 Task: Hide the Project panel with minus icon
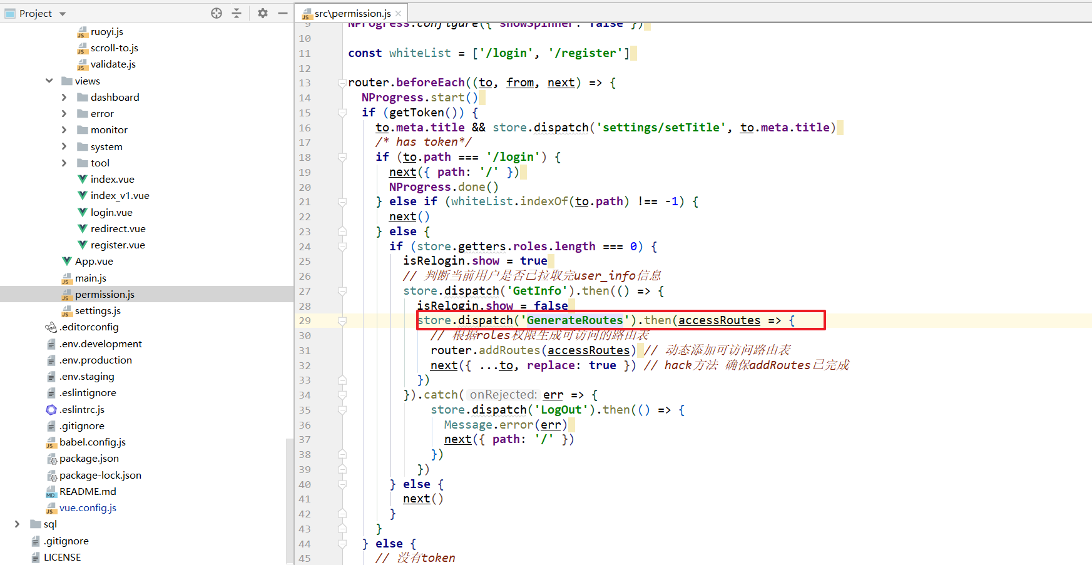(x=283, y=13)
